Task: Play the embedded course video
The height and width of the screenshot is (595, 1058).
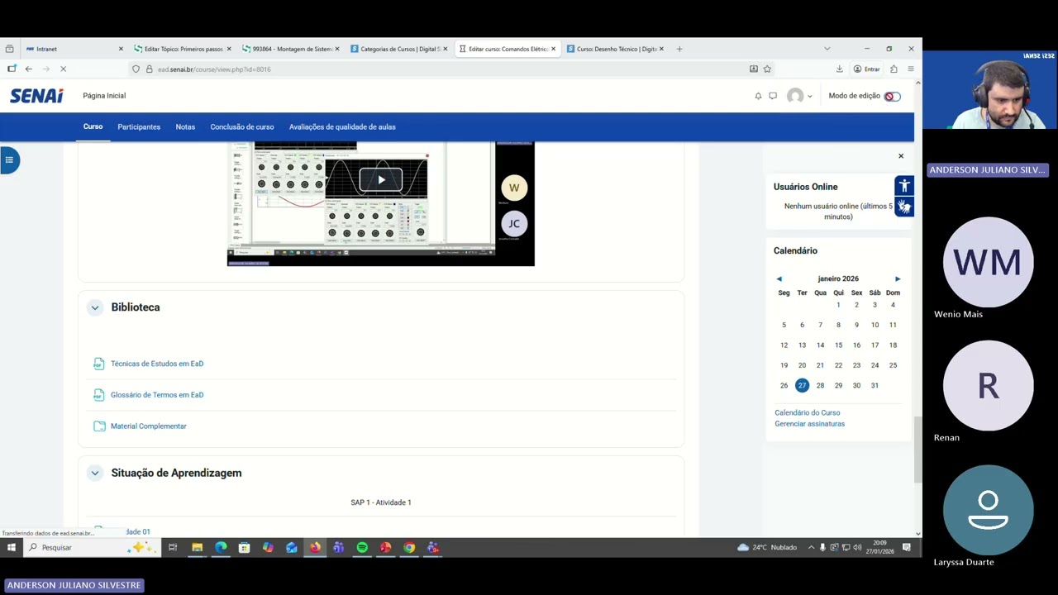Action: 381,179
